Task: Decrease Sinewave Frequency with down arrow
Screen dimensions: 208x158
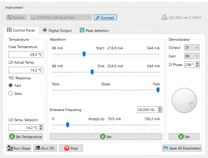Action: coord(160,111)
